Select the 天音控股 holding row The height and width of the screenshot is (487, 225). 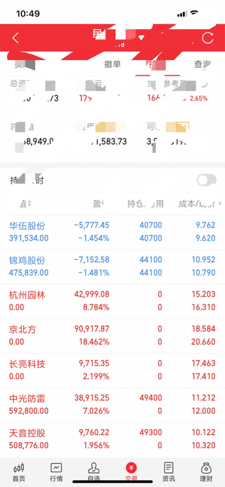click(x=112, y=439)
